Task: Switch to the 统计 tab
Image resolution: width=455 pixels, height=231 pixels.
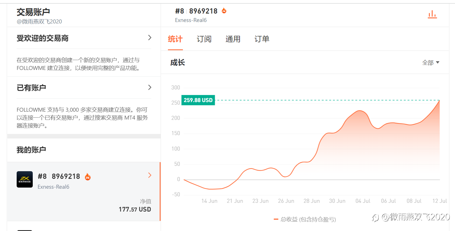Action: coord(175,39)
